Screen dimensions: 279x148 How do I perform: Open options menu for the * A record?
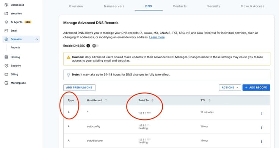coord(261,113)
